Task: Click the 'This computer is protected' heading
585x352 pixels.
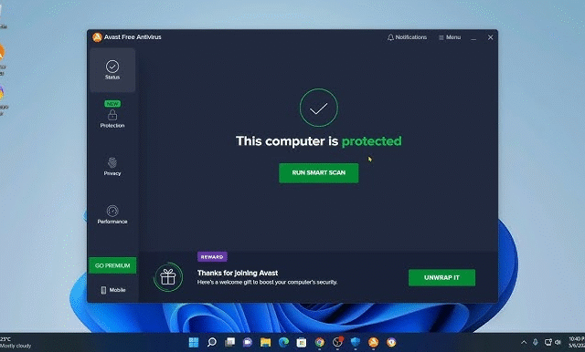Action: tap(319, 141)
